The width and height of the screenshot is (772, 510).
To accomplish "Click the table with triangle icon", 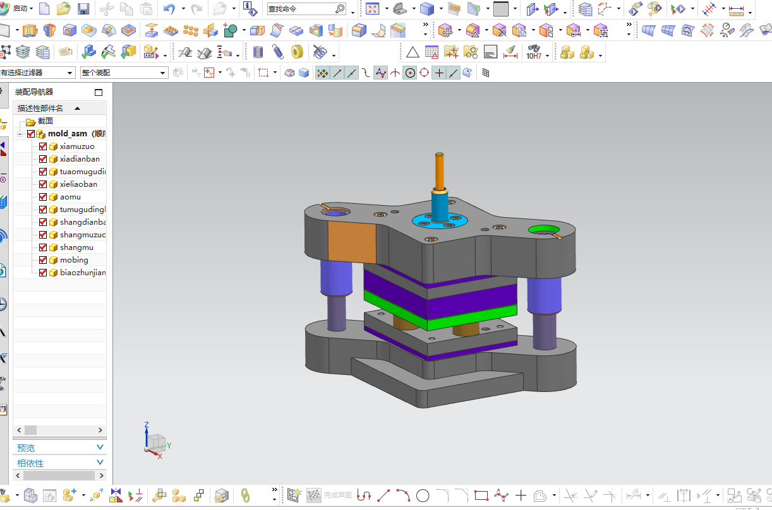I will pos(432,52).
